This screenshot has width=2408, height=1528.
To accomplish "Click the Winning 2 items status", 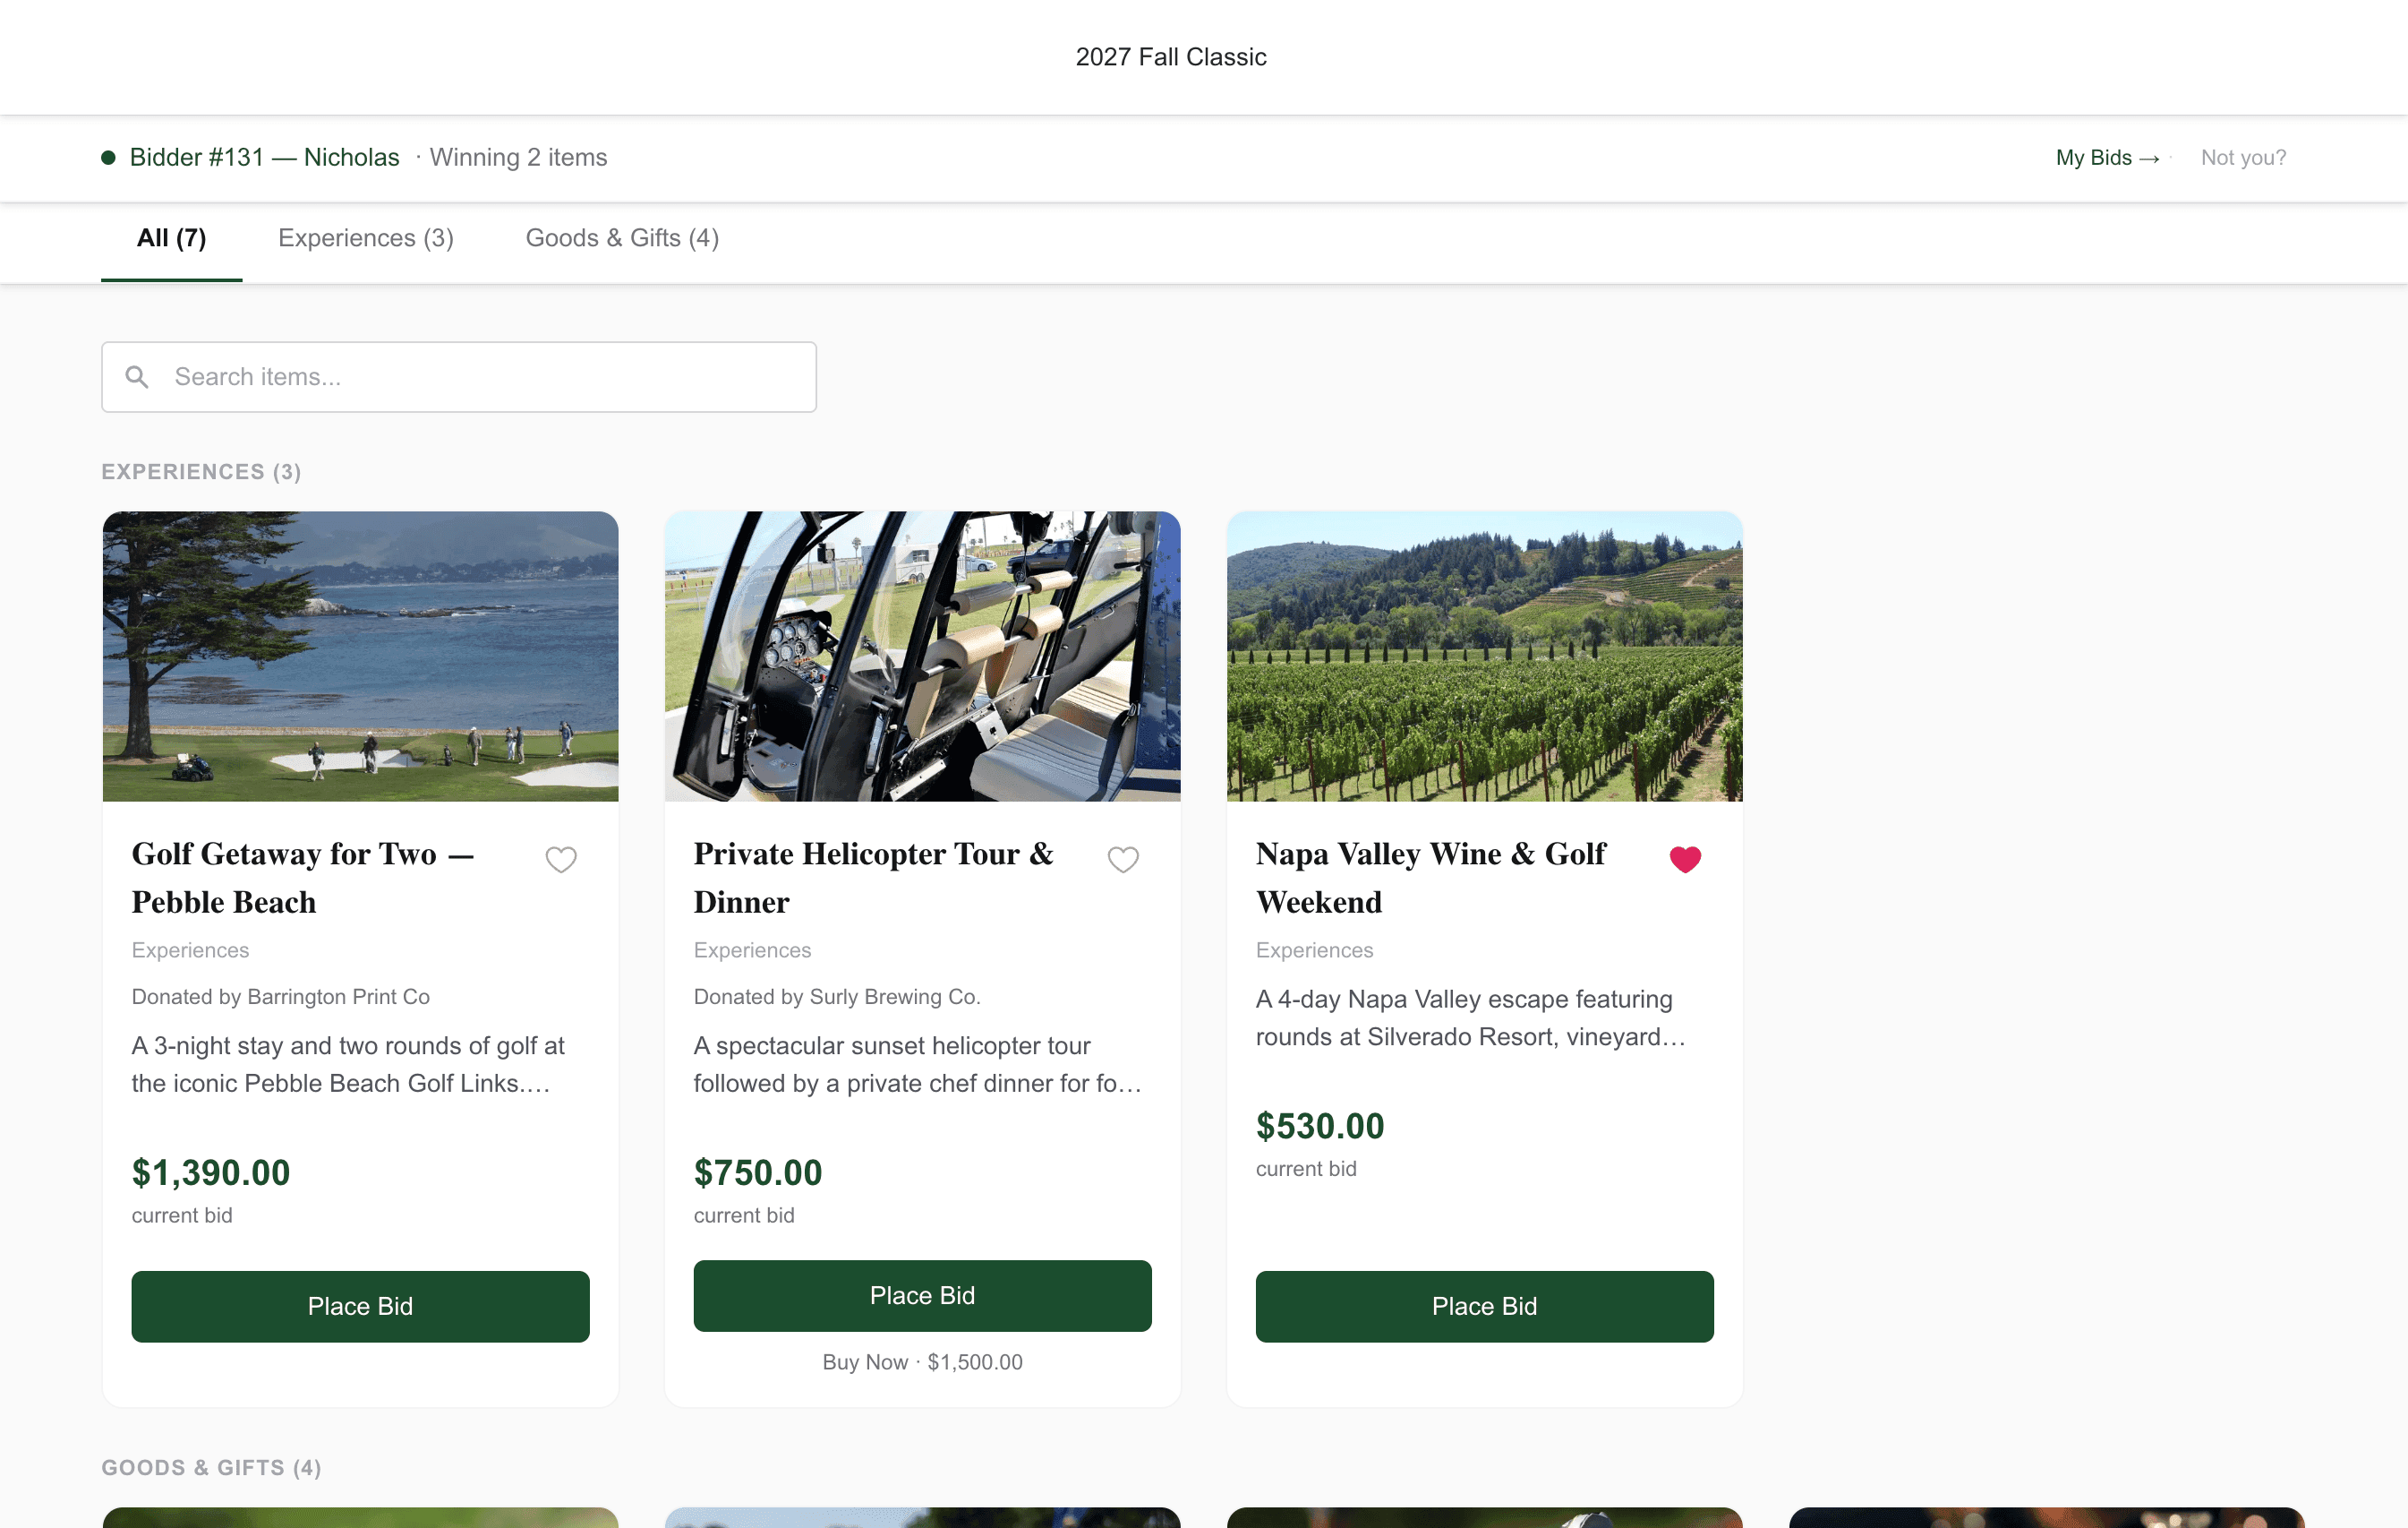I will (x=518, y=157).
